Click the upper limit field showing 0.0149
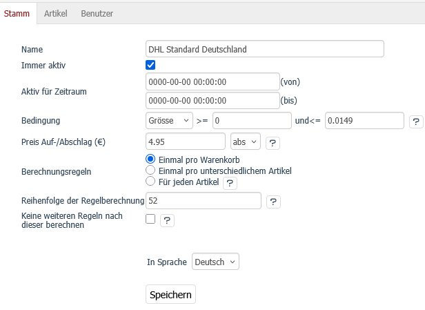The width and height of the screenshot is (425, 310). [364, 121]
